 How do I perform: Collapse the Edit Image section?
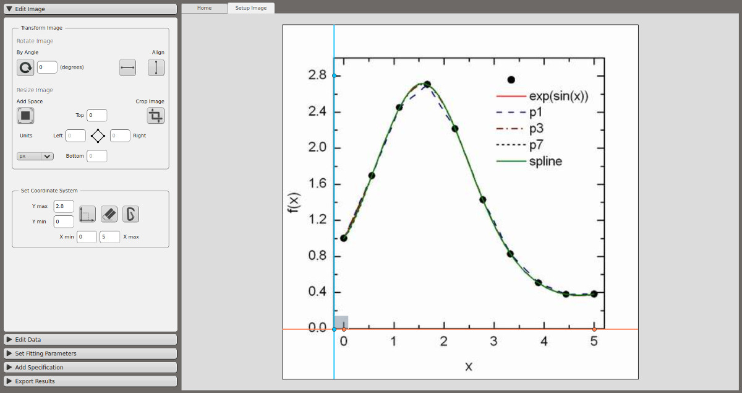pyautogui.click(x=90, y=9)
